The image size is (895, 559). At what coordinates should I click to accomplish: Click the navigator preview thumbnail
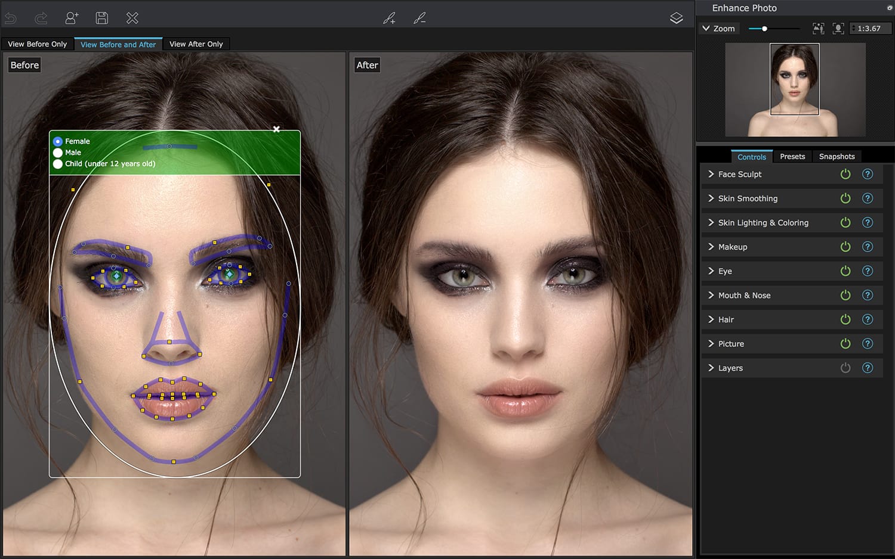point(795,89)
